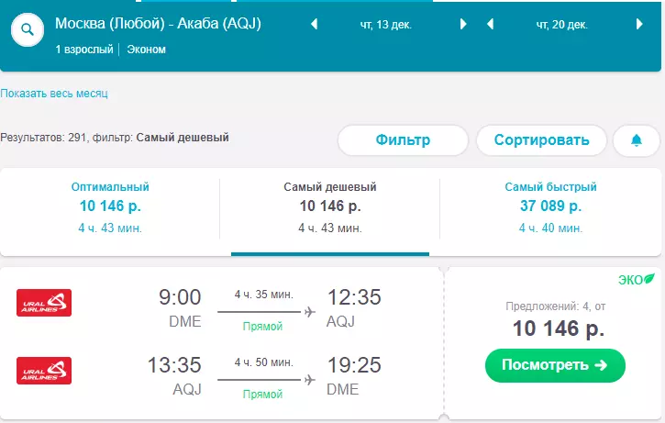Go to previous departure date arrow
Screen dimensions: 665x423
315,24
